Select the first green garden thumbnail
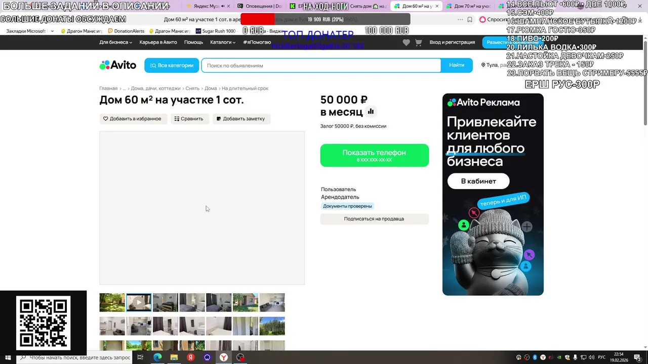648x364 pixels. click(112, 302)
